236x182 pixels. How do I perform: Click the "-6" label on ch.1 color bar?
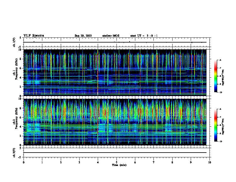[220, 60]
